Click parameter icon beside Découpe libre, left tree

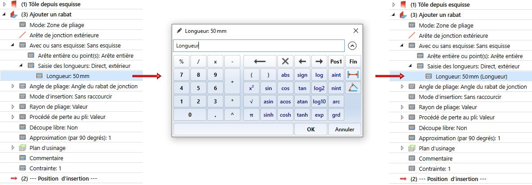click(22, 128)
